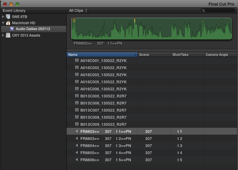
Task: Select clip A016C005_130522_R2YK
Action: click(x=103, y=82)
